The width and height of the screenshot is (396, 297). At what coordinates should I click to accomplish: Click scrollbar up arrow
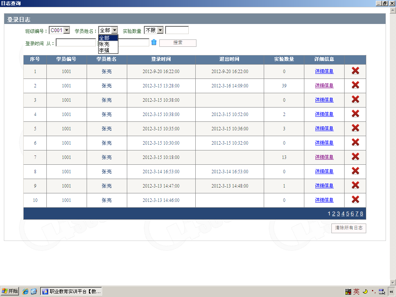click(393, 10)
